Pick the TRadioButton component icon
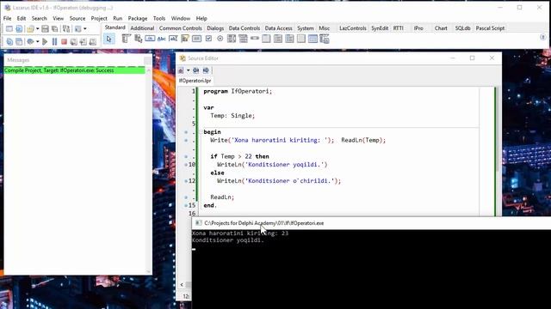The image size is (551, 309). tap(220, 39)
